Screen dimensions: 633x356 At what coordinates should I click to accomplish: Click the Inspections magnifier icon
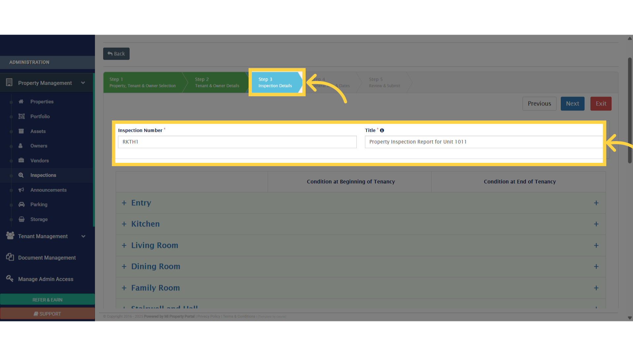point(21,175)
